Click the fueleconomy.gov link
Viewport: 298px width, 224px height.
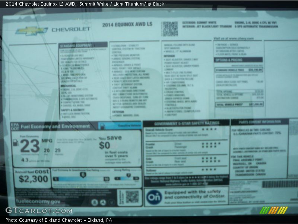pyautogui.click(x=38, y=201)
